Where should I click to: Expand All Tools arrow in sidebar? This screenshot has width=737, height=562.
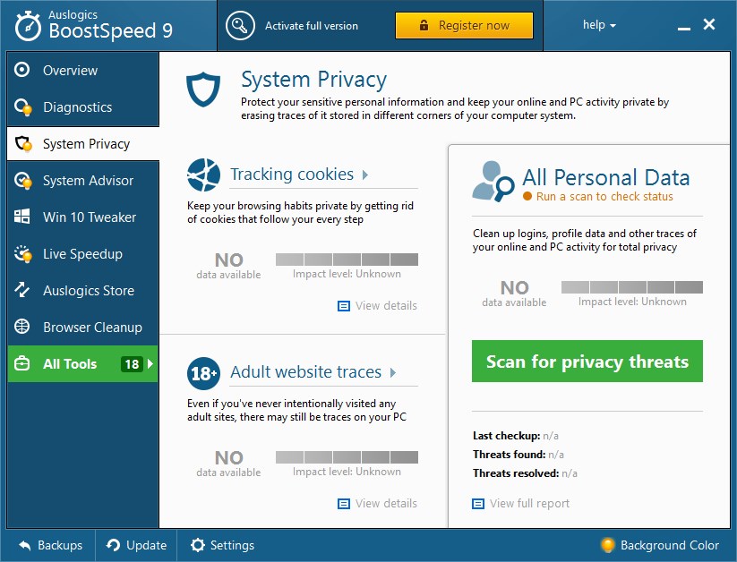pos(150,363)
